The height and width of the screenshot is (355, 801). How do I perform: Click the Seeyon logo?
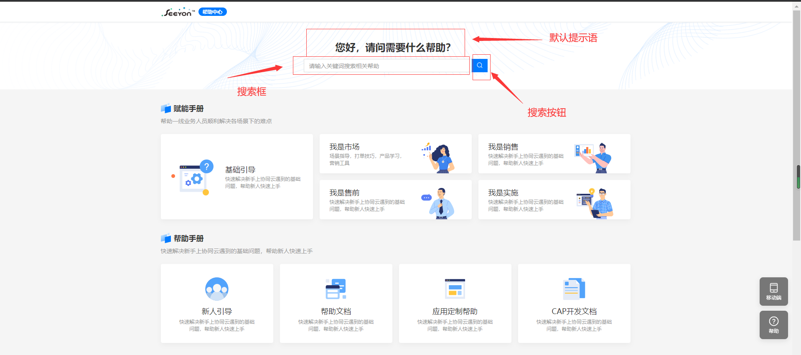click(x=178, y=13)
